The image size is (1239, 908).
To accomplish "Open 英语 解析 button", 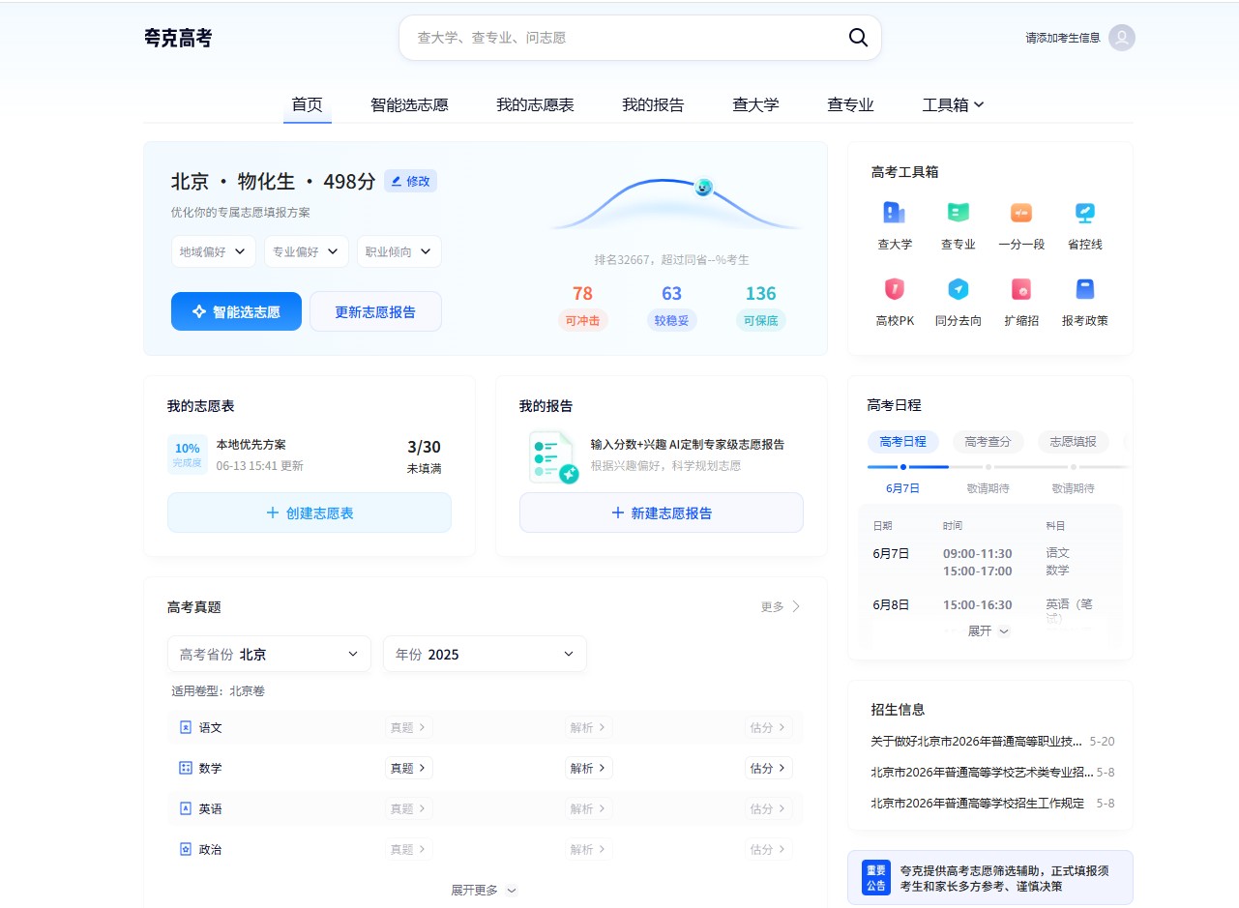I will [589, 808].
